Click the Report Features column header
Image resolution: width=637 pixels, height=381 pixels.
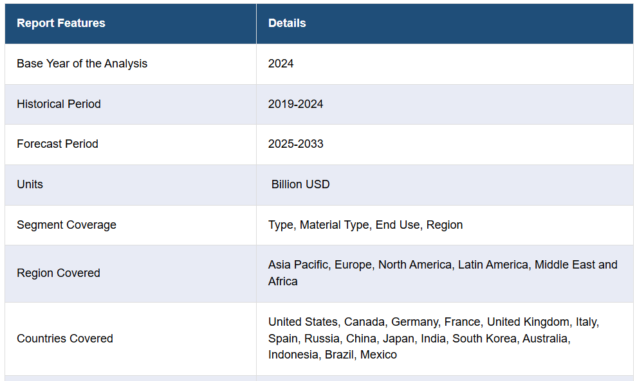61,23
